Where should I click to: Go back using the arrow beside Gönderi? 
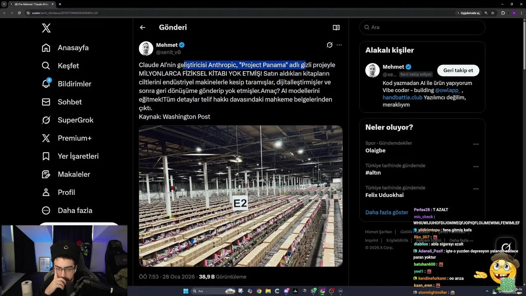143,28
